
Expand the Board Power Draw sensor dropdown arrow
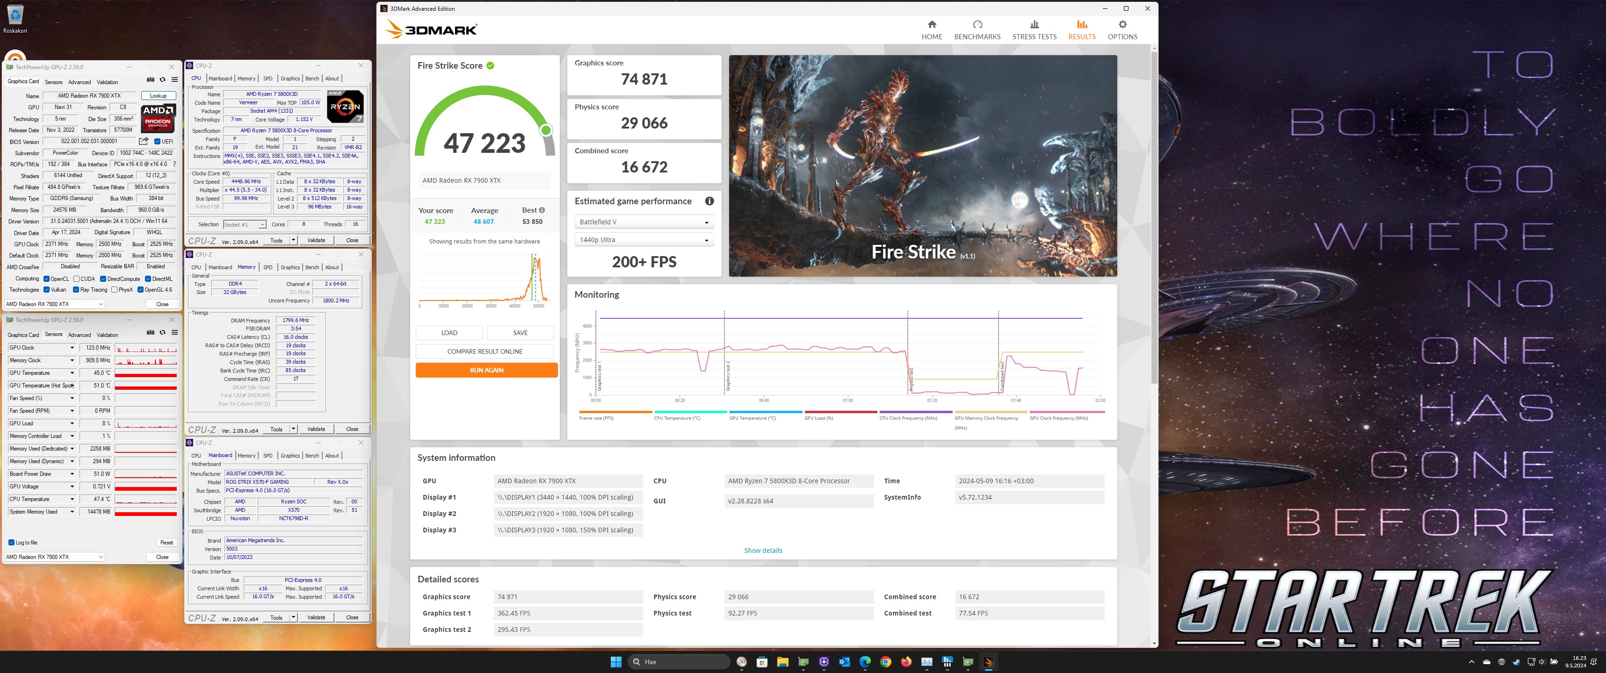coord(72,474)
